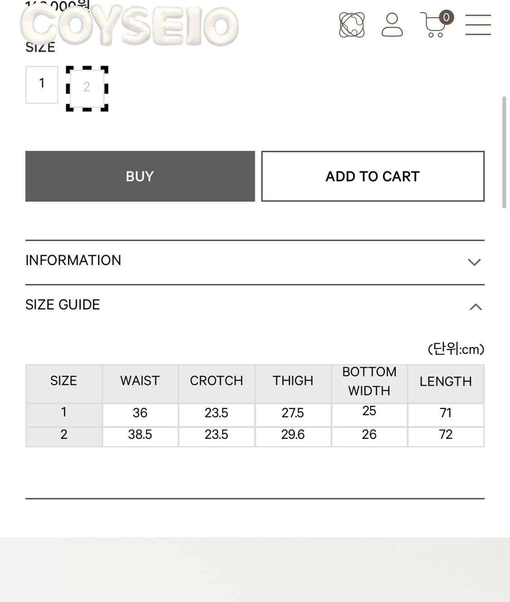Click the SIZE GUIDE section heading
510x602 pixels.
point(63,305)
